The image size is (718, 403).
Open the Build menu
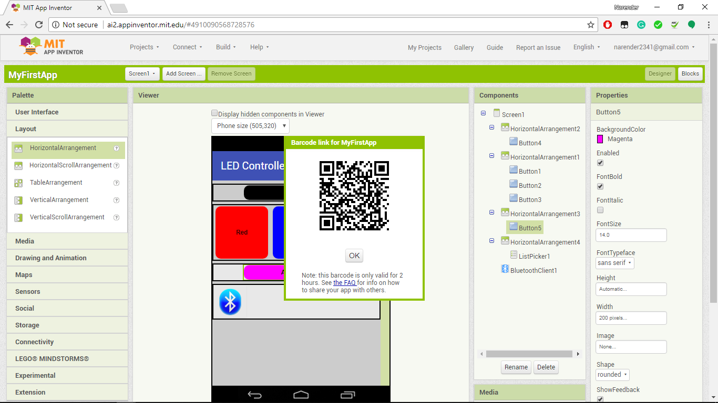click(226, 47)
